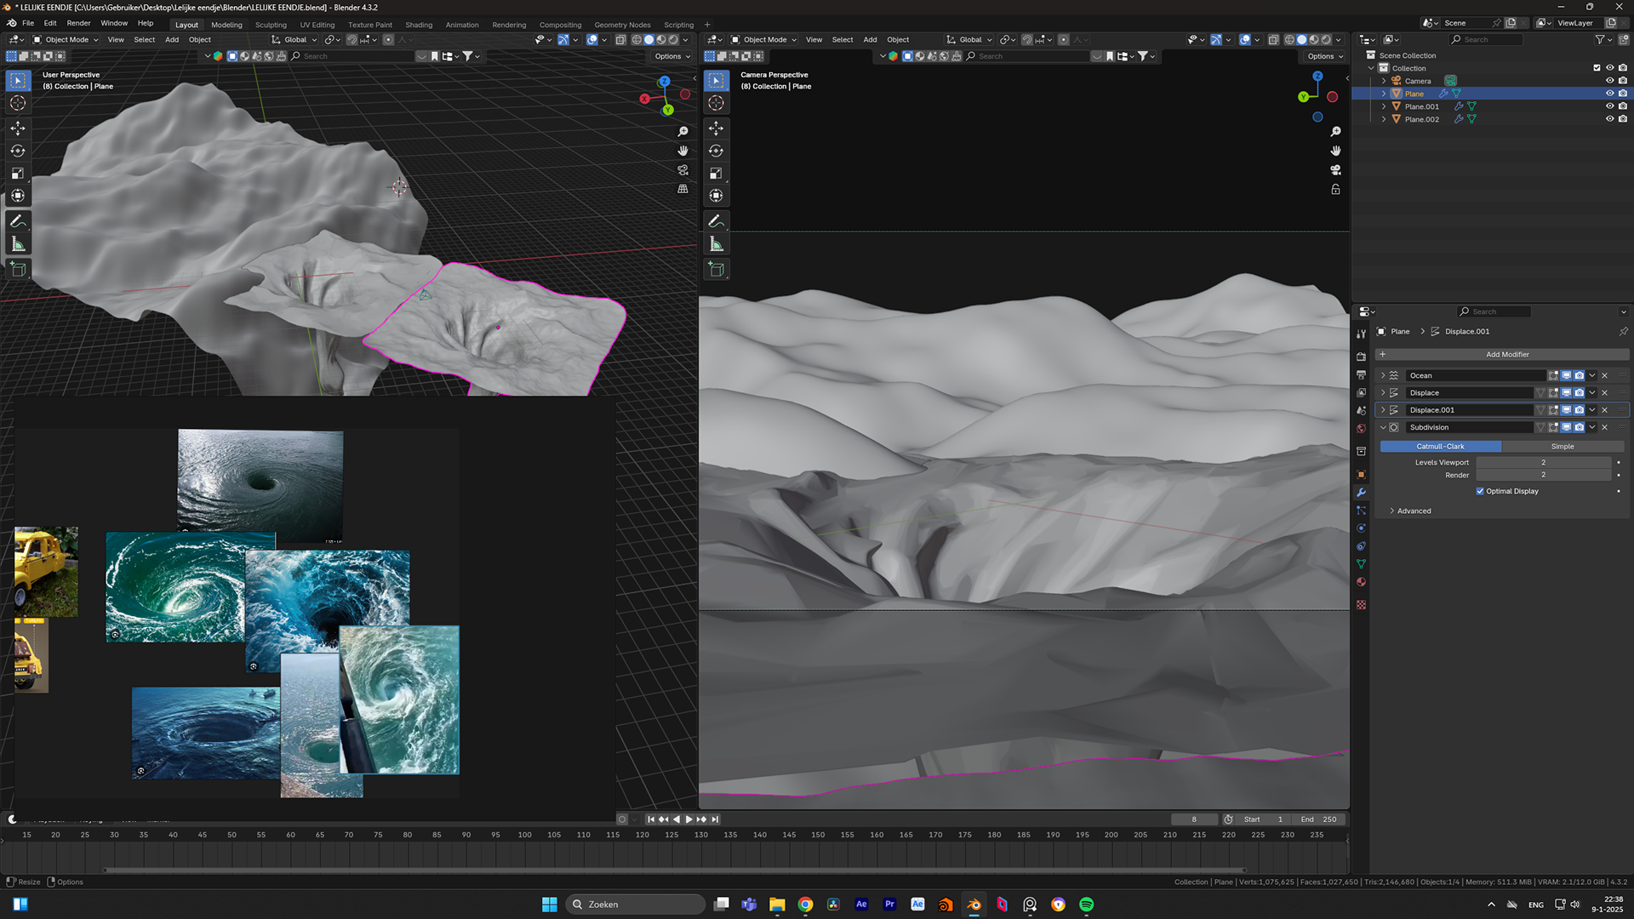Open the Render menu

pyautogui.click(x=78, y=23)
